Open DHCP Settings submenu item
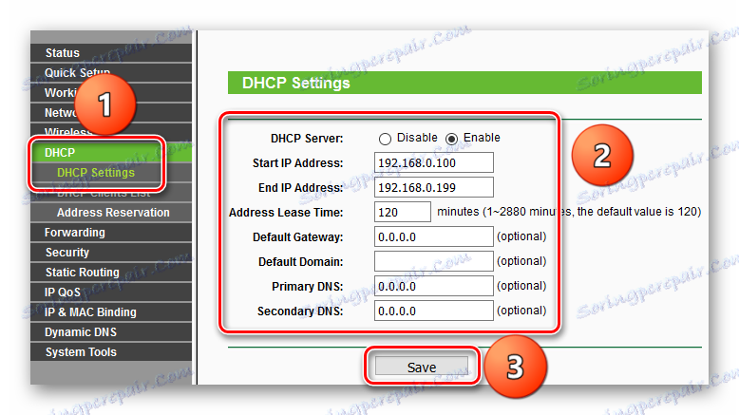The height and width of the screenshot is (415, 739). pos(111,173)
